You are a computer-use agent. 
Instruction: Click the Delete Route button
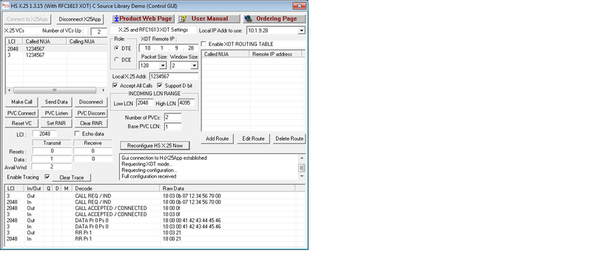click(x=289, y=138)
